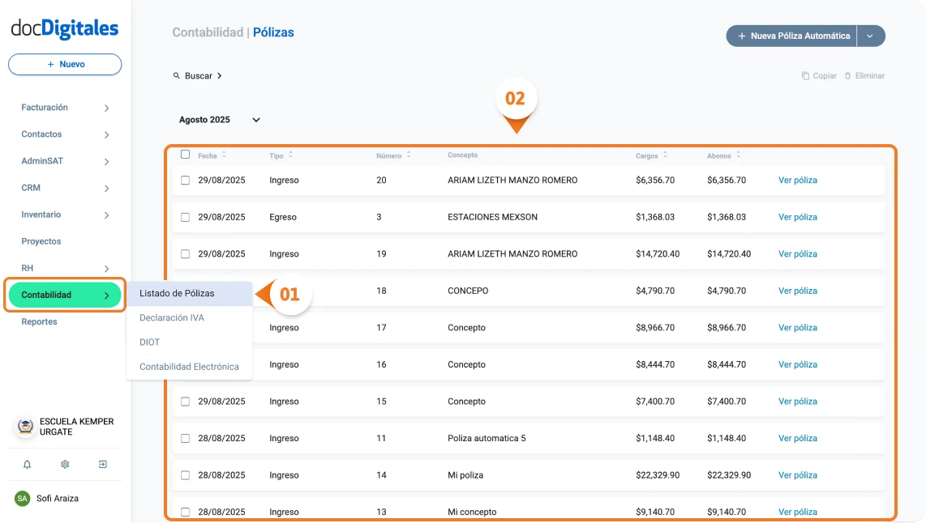This screenshot has height=523, width=926.
Task: Check the checkbox on the ESTACIONES MEXSON row
Action: click(183, 217)
